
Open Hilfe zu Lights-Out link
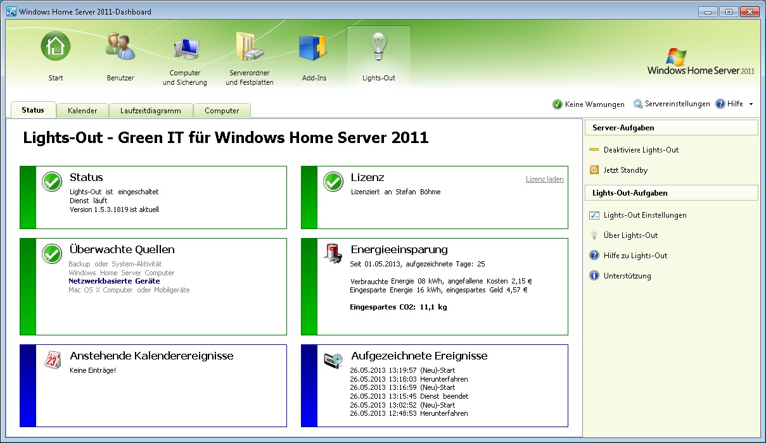click(x=635, y=256)
